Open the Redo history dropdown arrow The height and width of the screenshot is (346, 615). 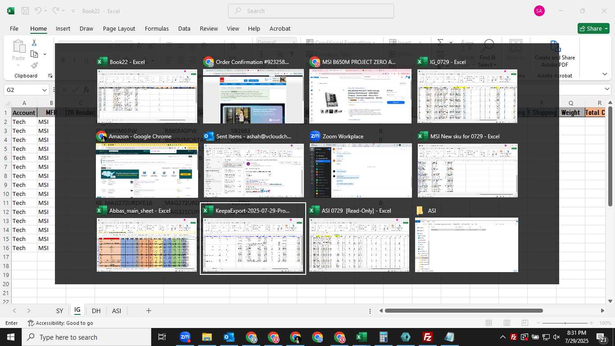pyautogui.click(x=63, y=11)
